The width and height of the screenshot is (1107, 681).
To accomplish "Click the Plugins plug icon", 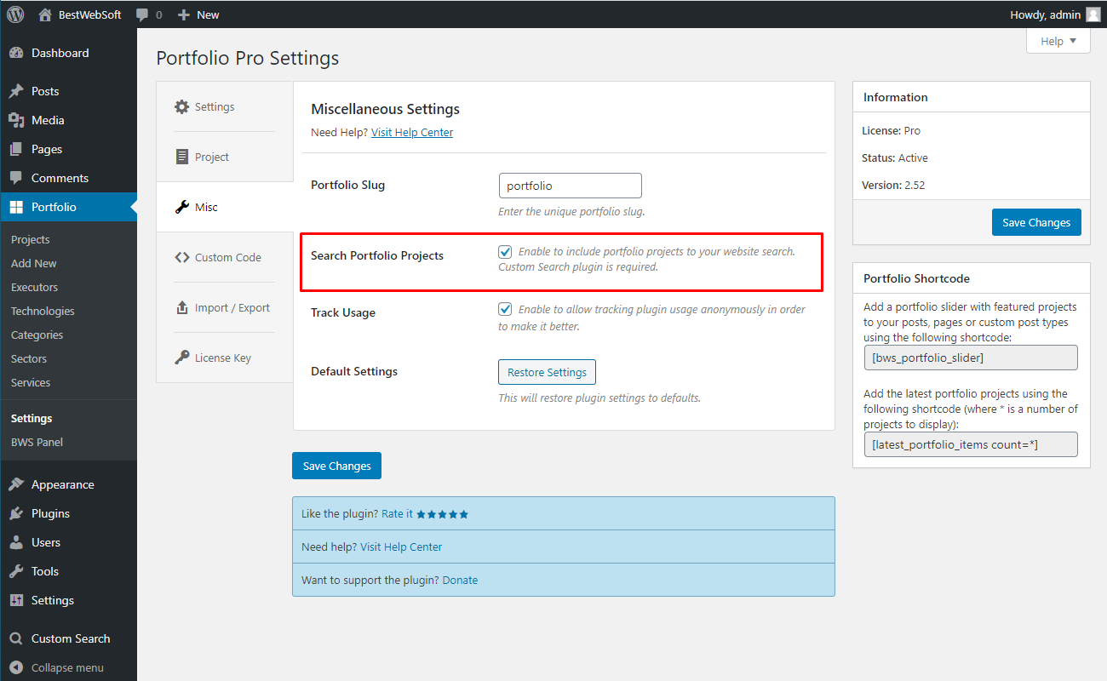I will pyautogui.click(x=16, y=513).
